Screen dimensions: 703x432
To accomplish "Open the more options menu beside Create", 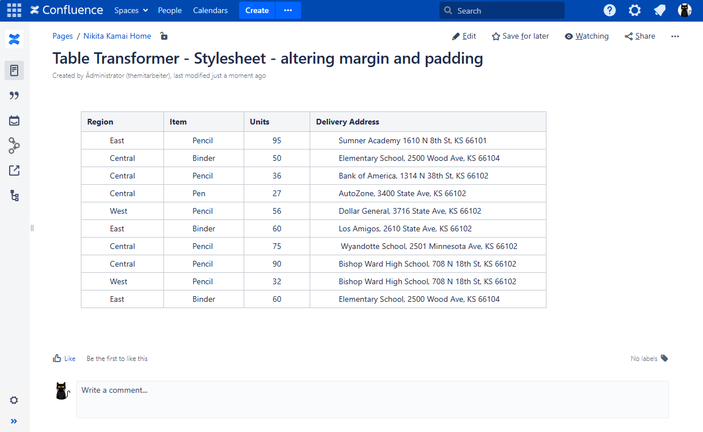I will click(288, 10).
